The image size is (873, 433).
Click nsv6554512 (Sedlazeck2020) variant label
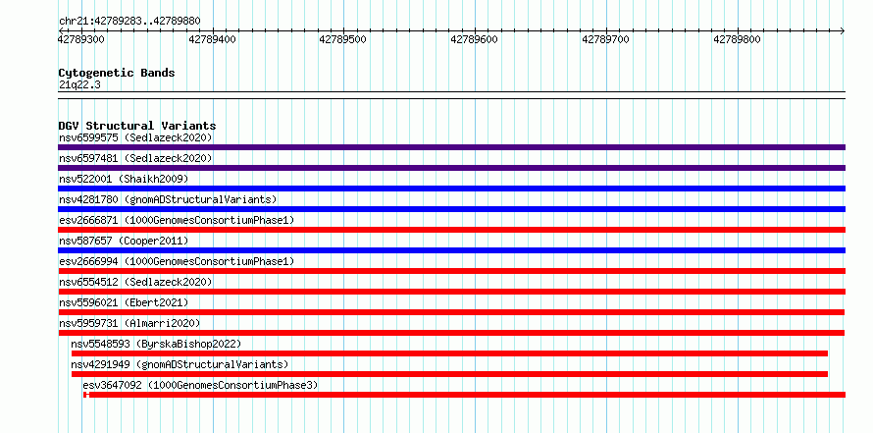pyautogui.click(x=135, y=282)
